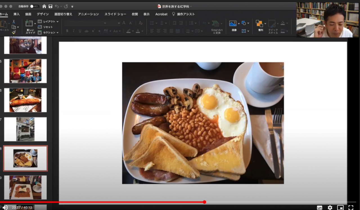Viewport: 360px width, 210px height.
Task: Click the Home icon in the title bar
Action: [x=44, y=6]
